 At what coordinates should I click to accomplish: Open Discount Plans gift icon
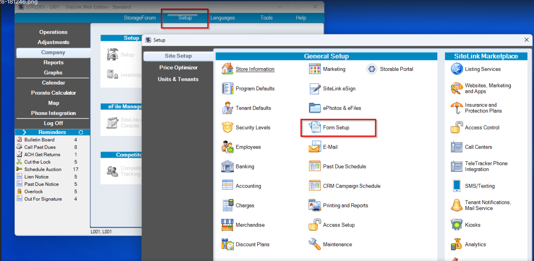(x=227, y=244)
